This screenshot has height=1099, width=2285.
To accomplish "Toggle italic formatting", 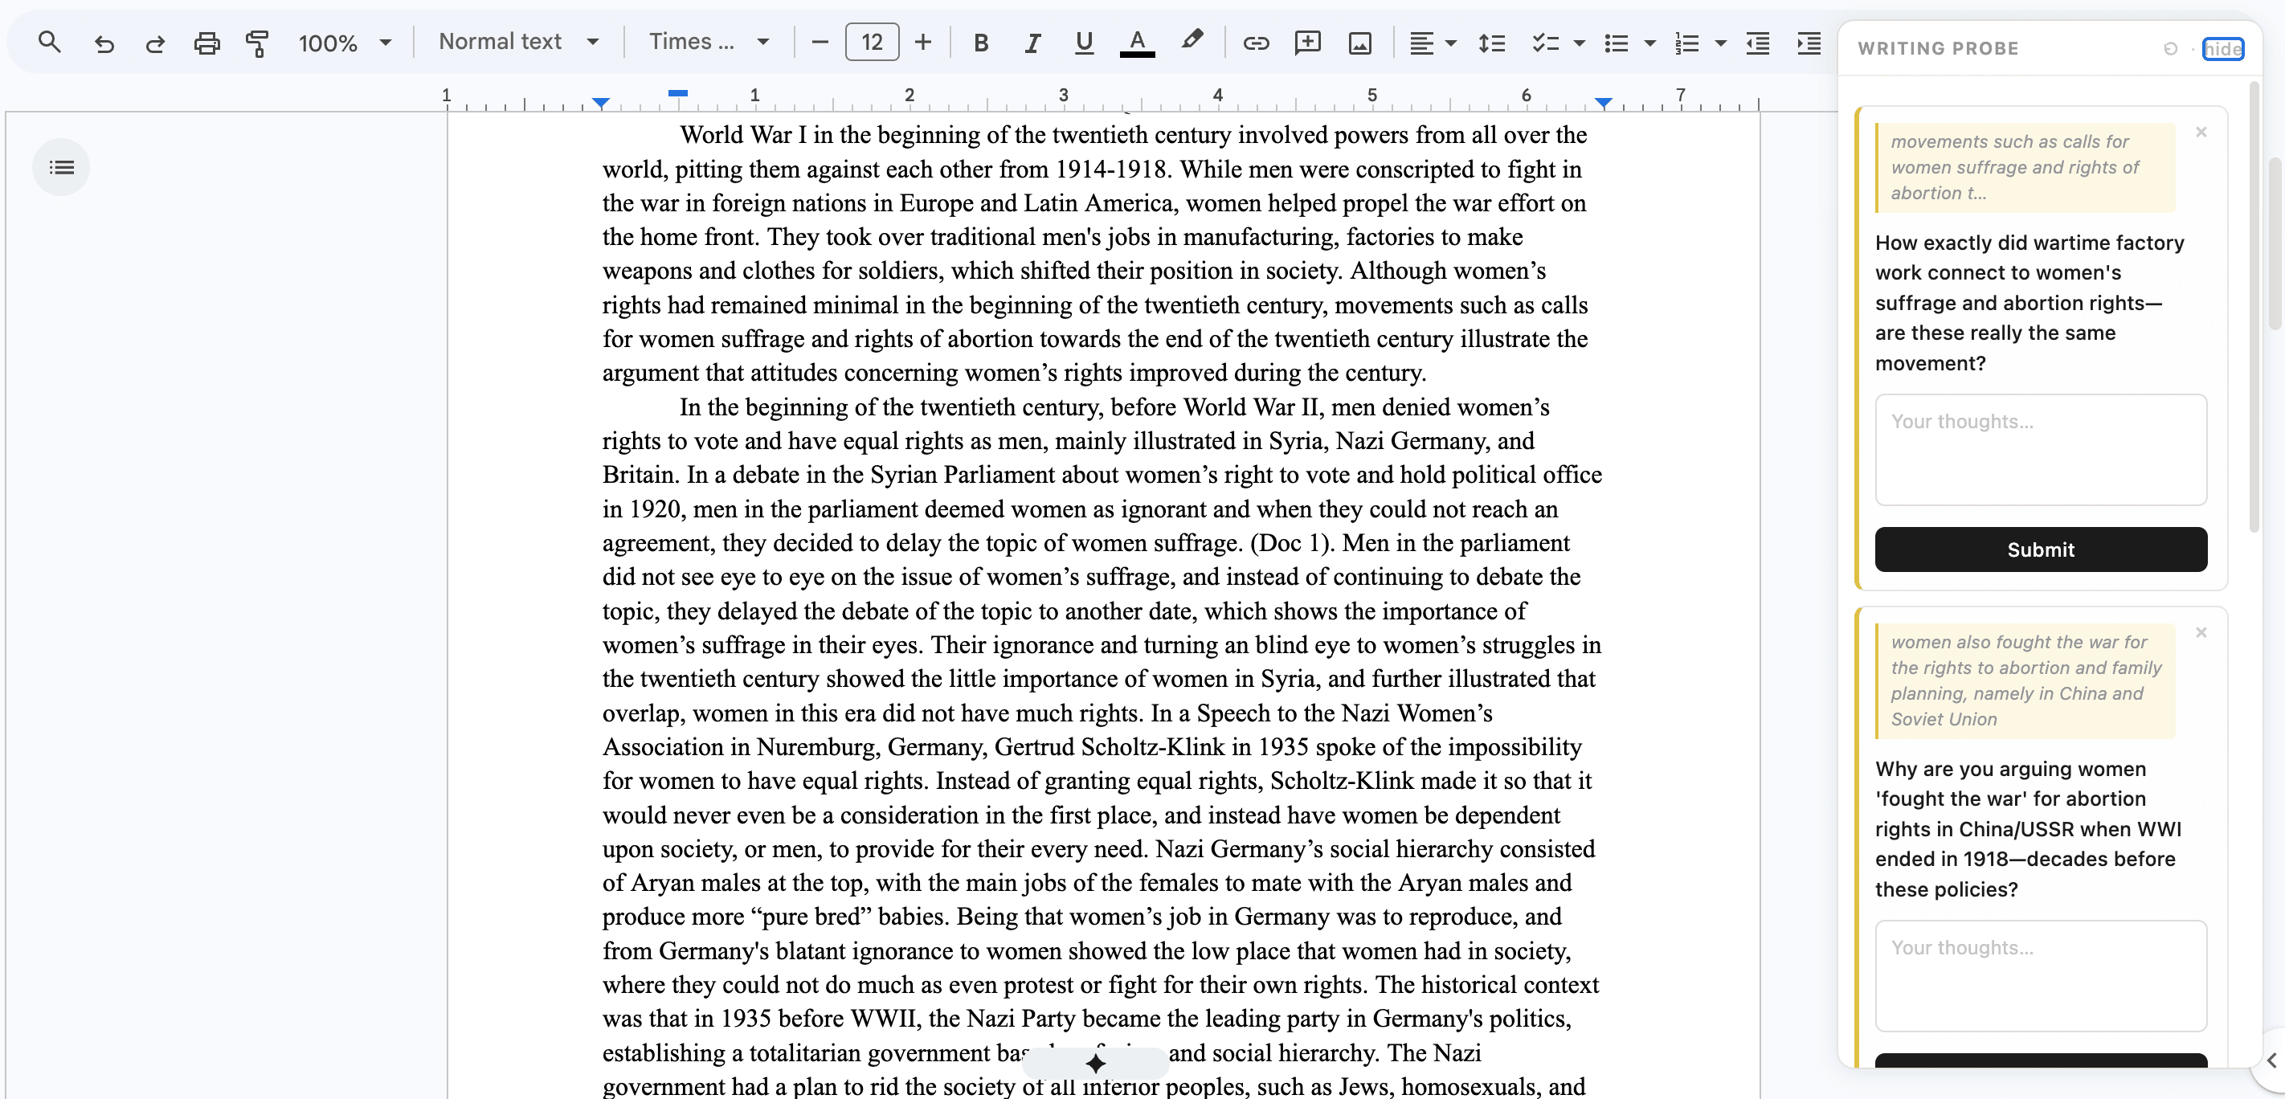I will (1032, 42).
